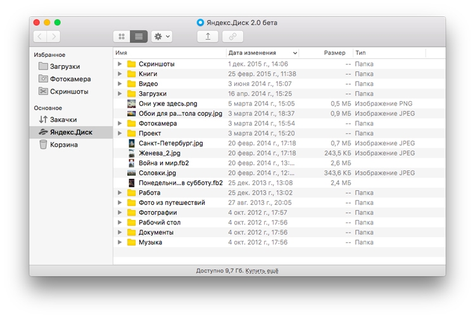Select Закачки transfers in the sidebar
This screenshot has width=475, height=318.
point(63,119)
